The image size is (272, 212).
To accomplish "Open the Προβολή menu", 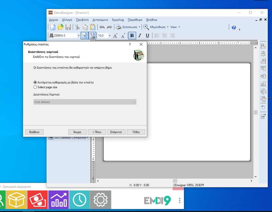I will 82,20.
